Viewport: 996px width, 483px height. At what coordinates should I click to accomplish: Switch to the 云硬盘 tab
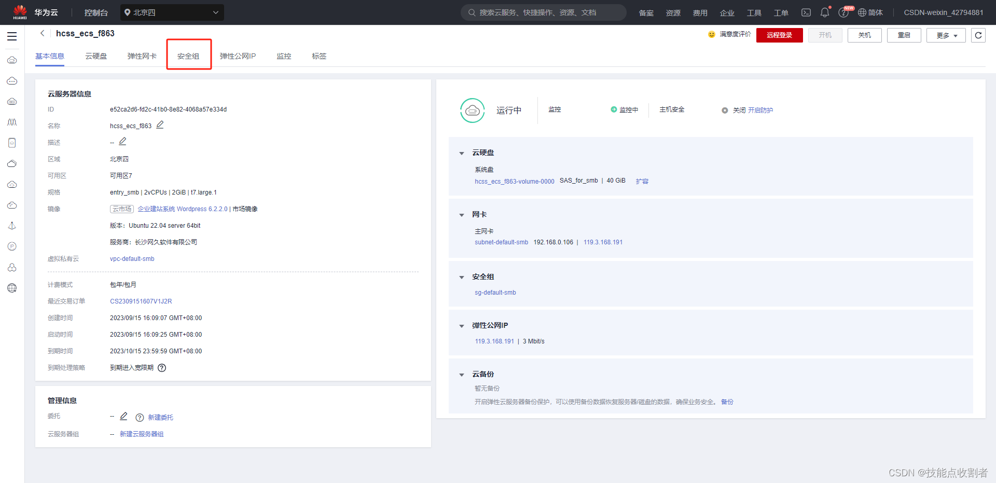click(96, 56)
